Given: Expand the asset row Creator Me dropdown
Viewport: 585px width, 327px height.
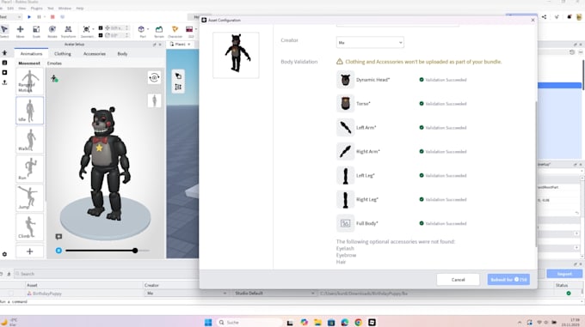Looking at the screenshot, I should pyautogui.click(x=186, y=294).
